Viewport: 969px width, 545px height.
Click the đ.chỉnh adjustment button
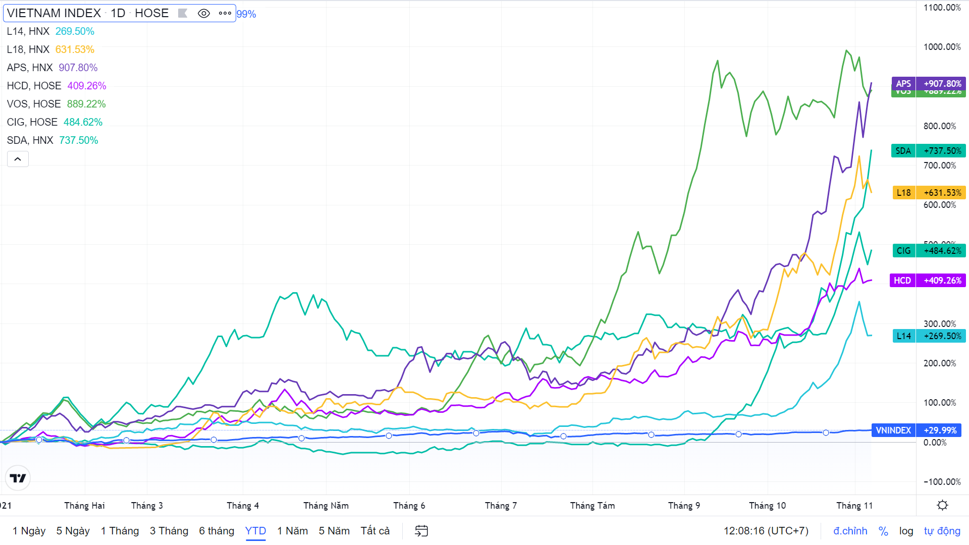[x=850, y=531]
